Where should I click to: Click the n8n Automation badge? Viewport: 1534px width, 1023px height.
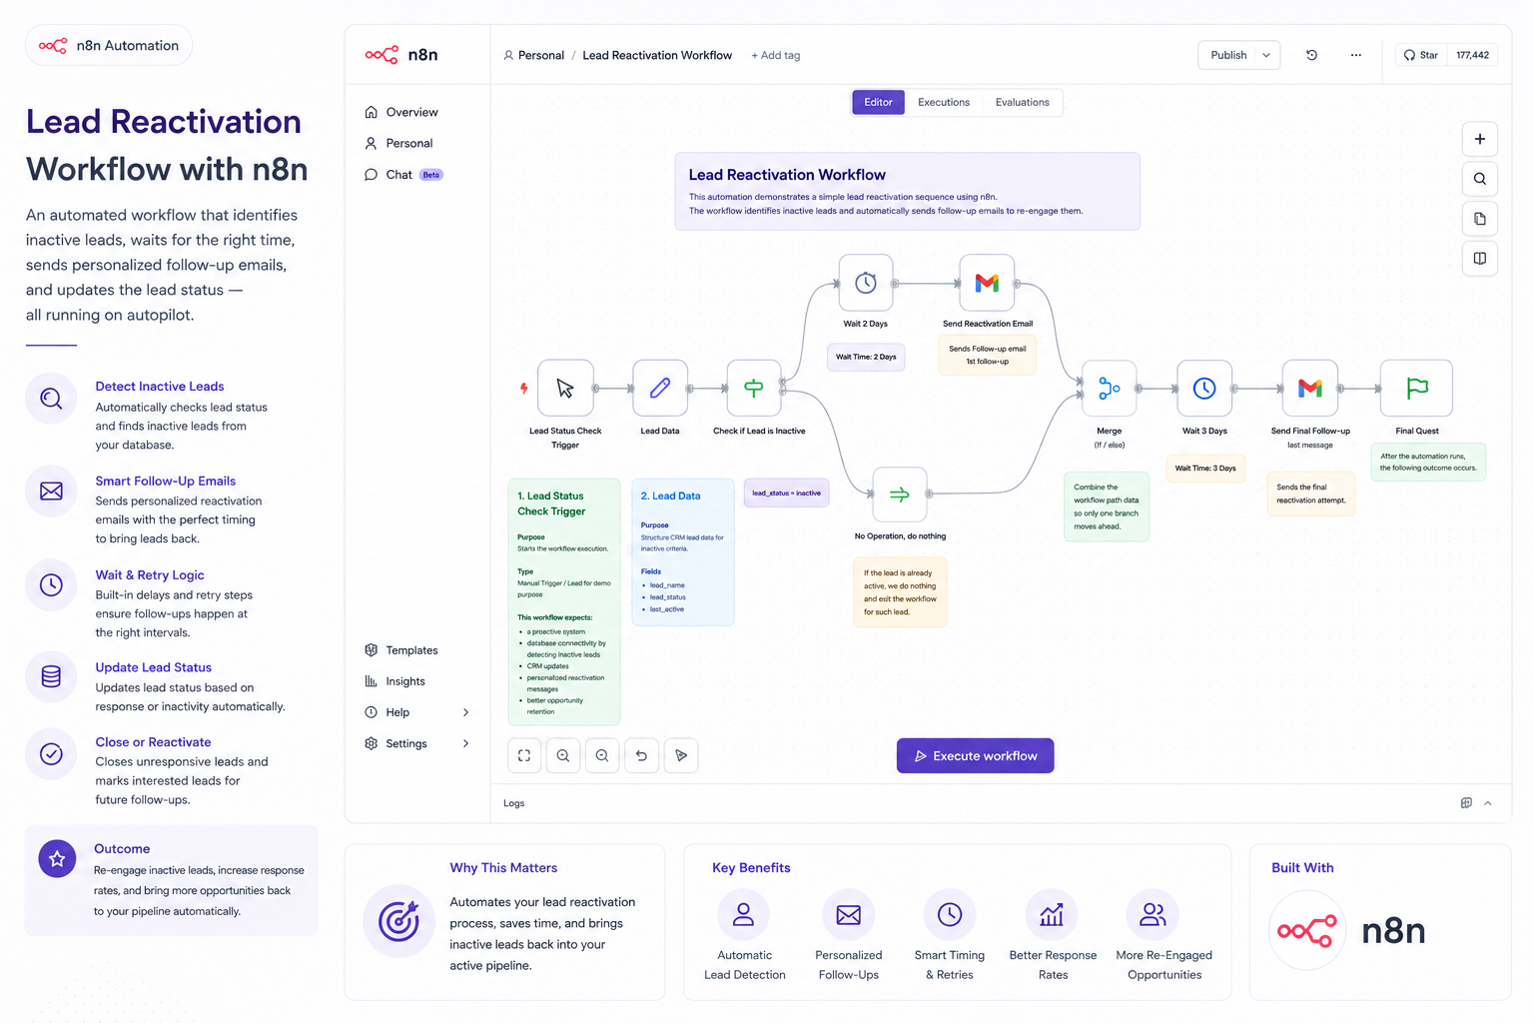click(x=109, y=45)
